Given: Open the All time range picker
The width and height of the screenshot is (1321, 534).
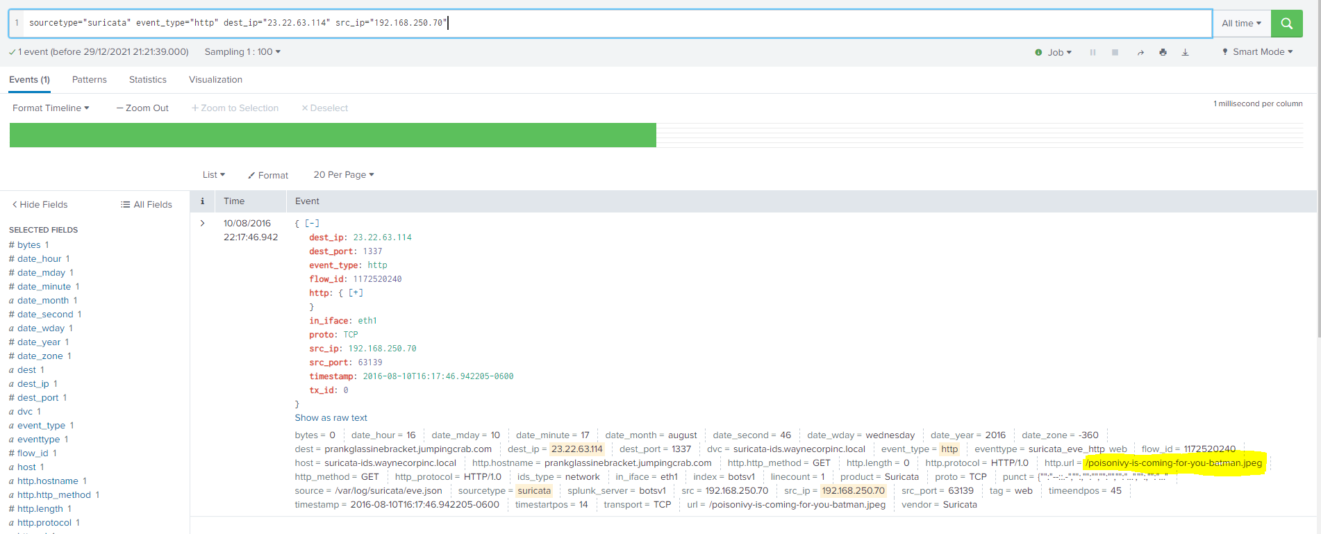Looking at the screenshot, I should coord(1241,23).
